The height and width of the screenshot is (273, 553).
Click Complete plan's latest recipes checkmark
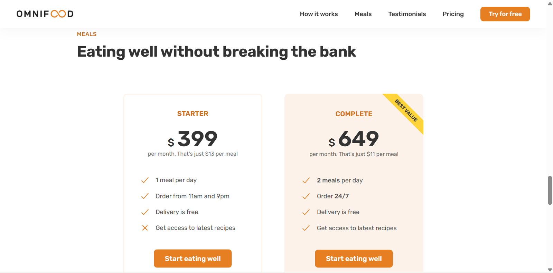point(306,228)
